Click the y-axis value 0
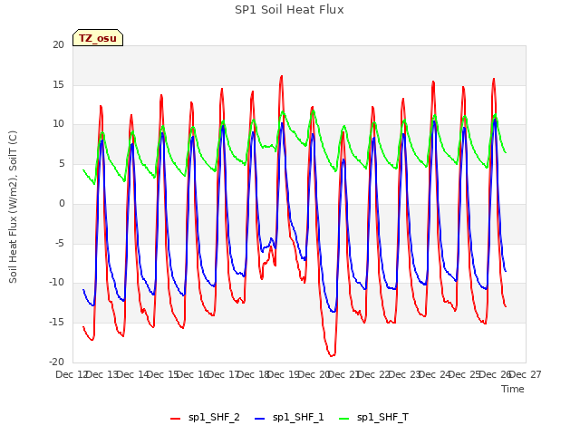 [x=62, y=203]
